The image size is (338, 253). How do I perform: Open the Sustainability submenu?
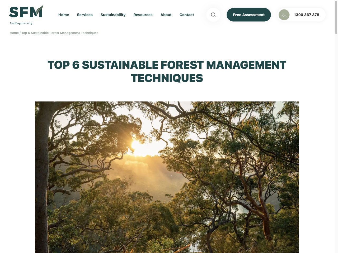[113, 15]
